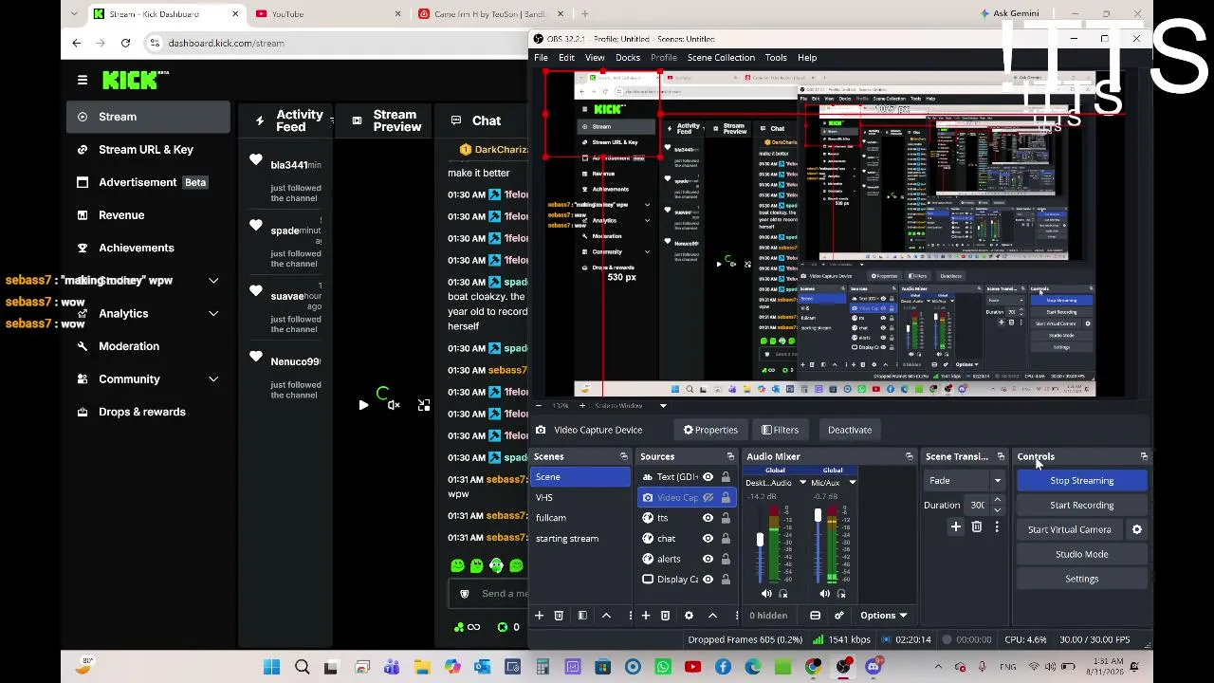Viewport: 1214px width, 683px height.
Task: Unlock the chat source
Action: (x=726, y=539)
